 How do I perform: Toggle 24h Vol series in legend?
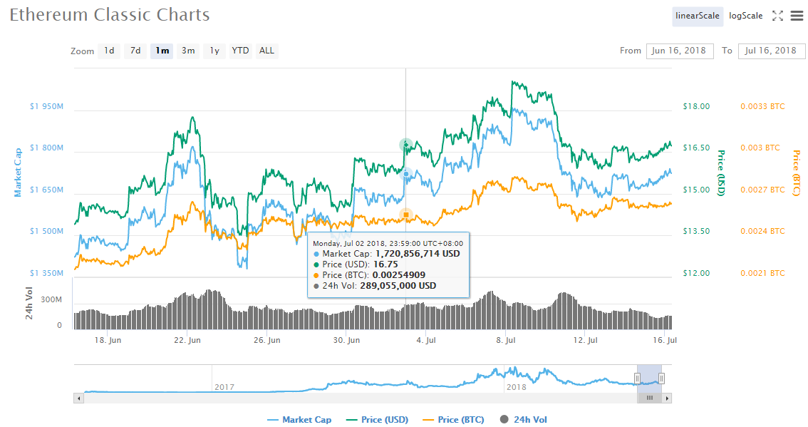524,420
